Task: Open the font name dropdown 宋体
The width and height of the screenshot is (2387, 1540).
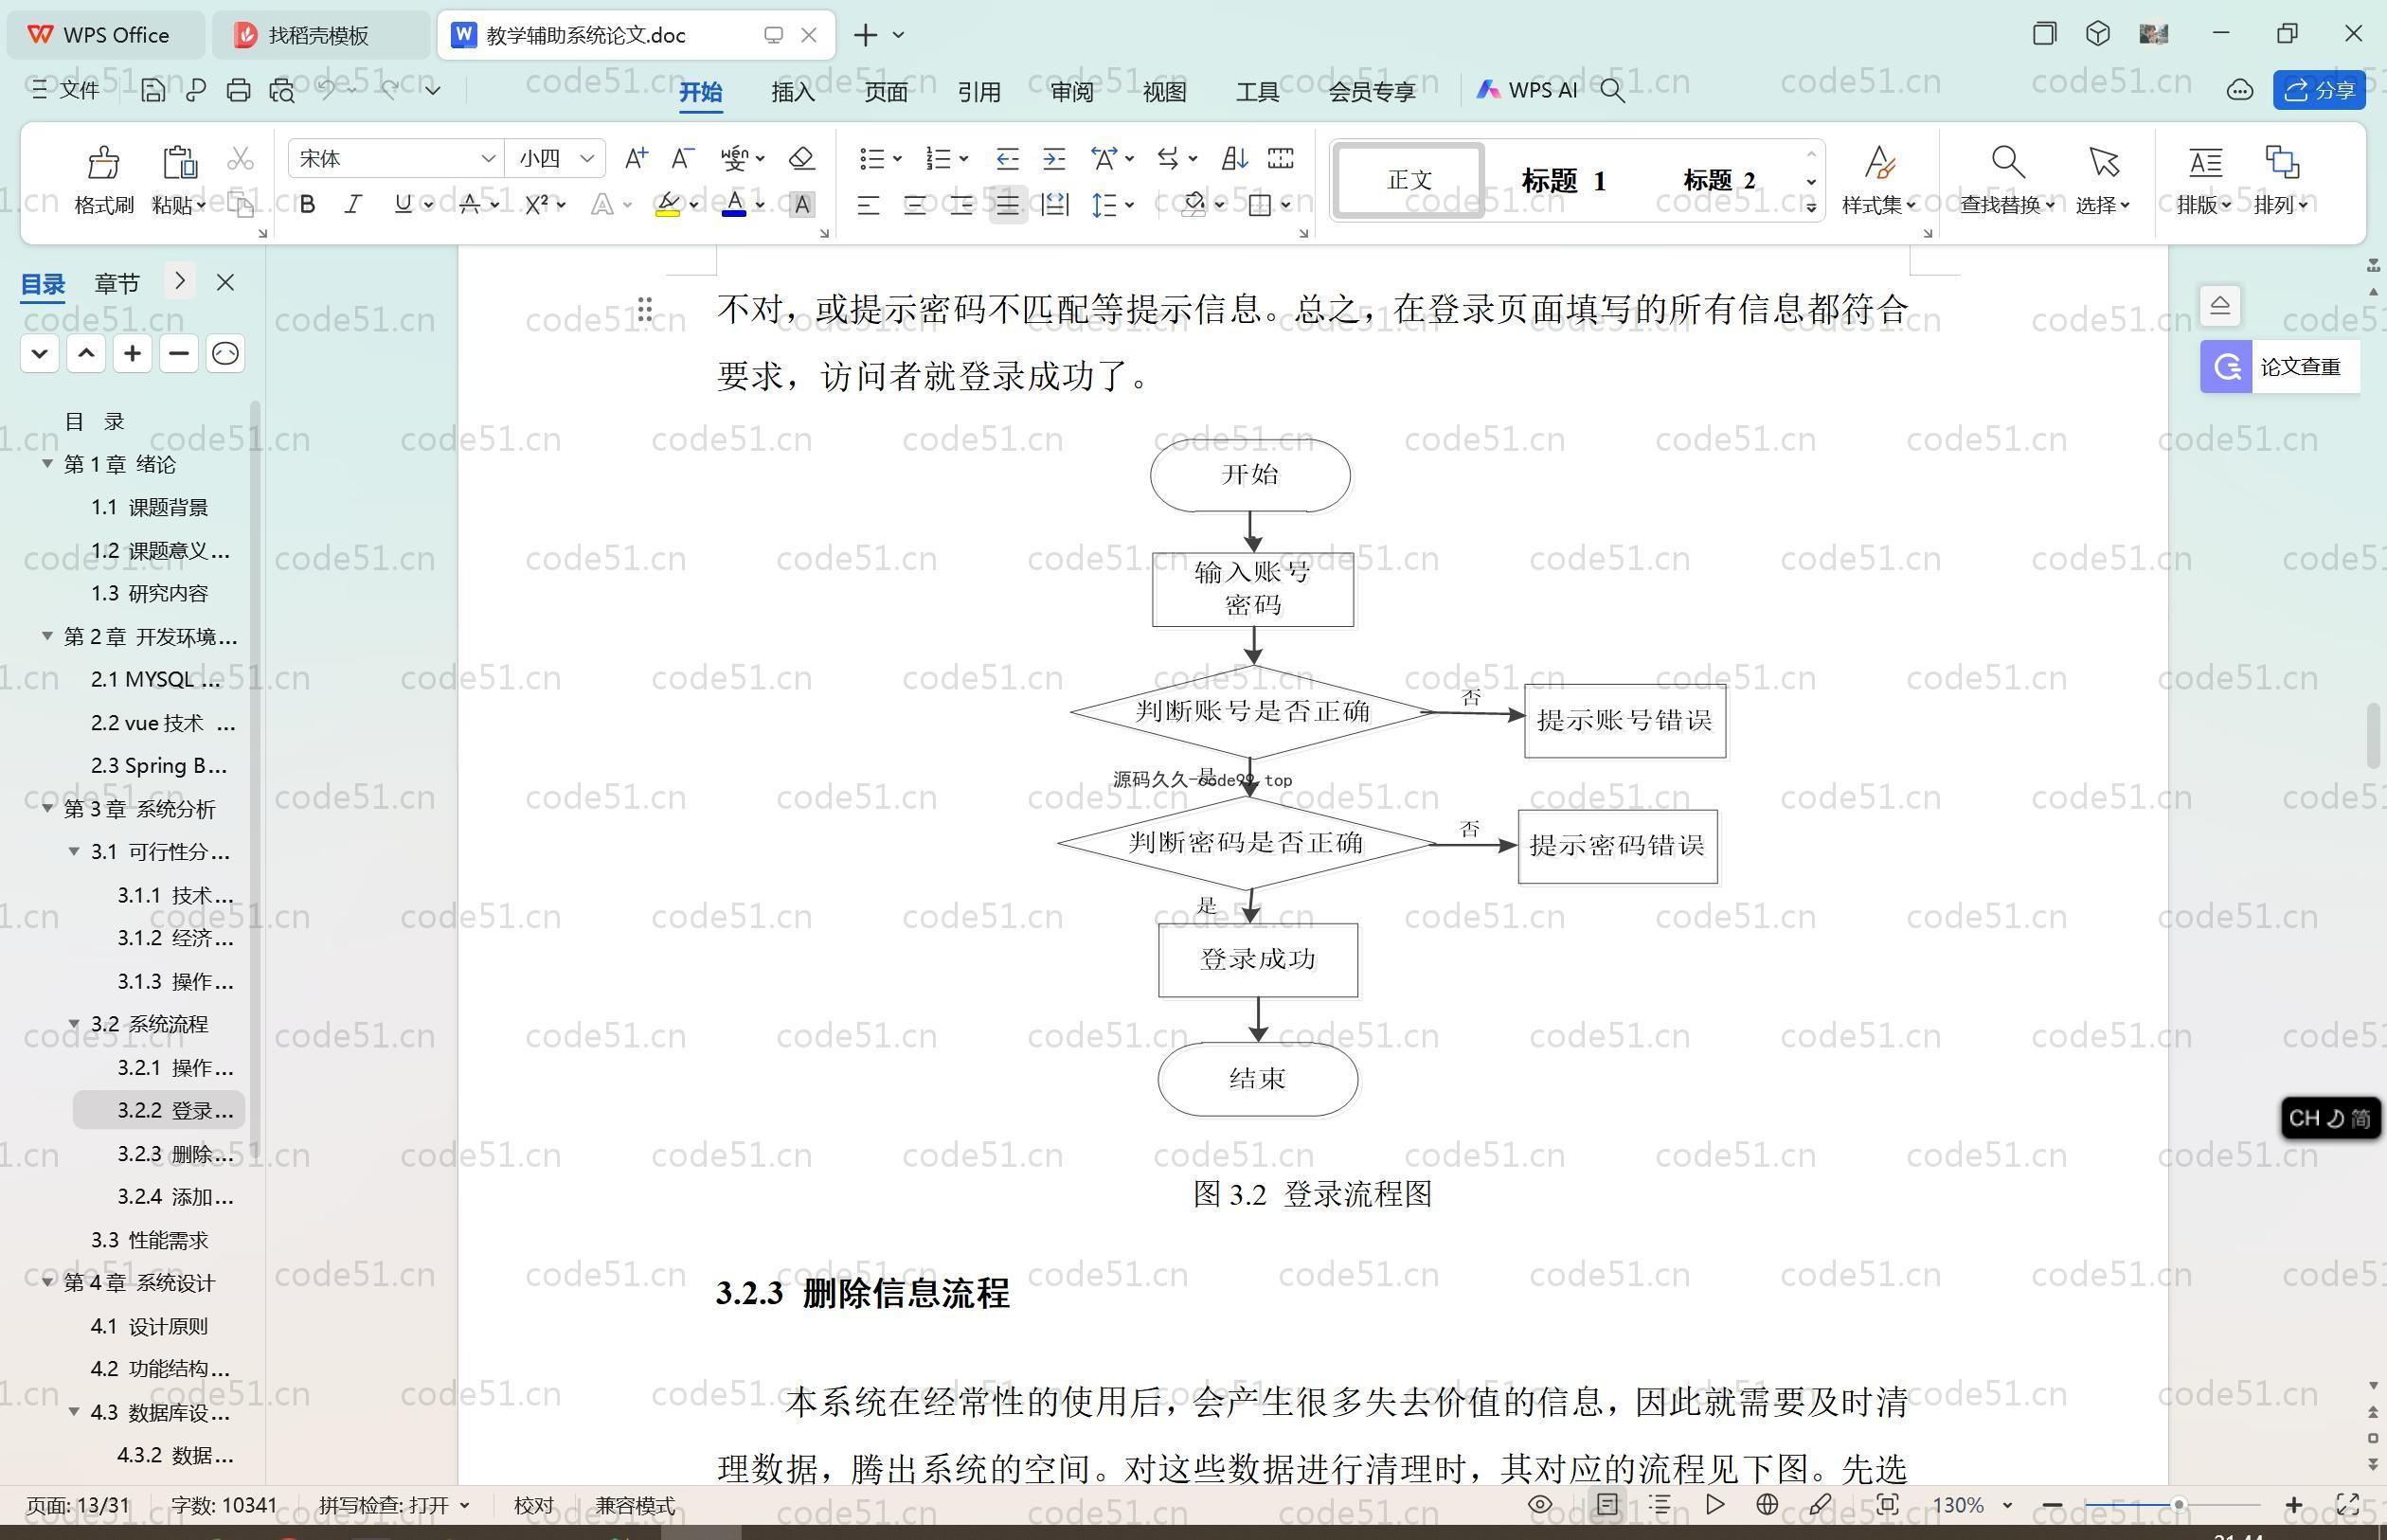Action: [x=487, y=158]
